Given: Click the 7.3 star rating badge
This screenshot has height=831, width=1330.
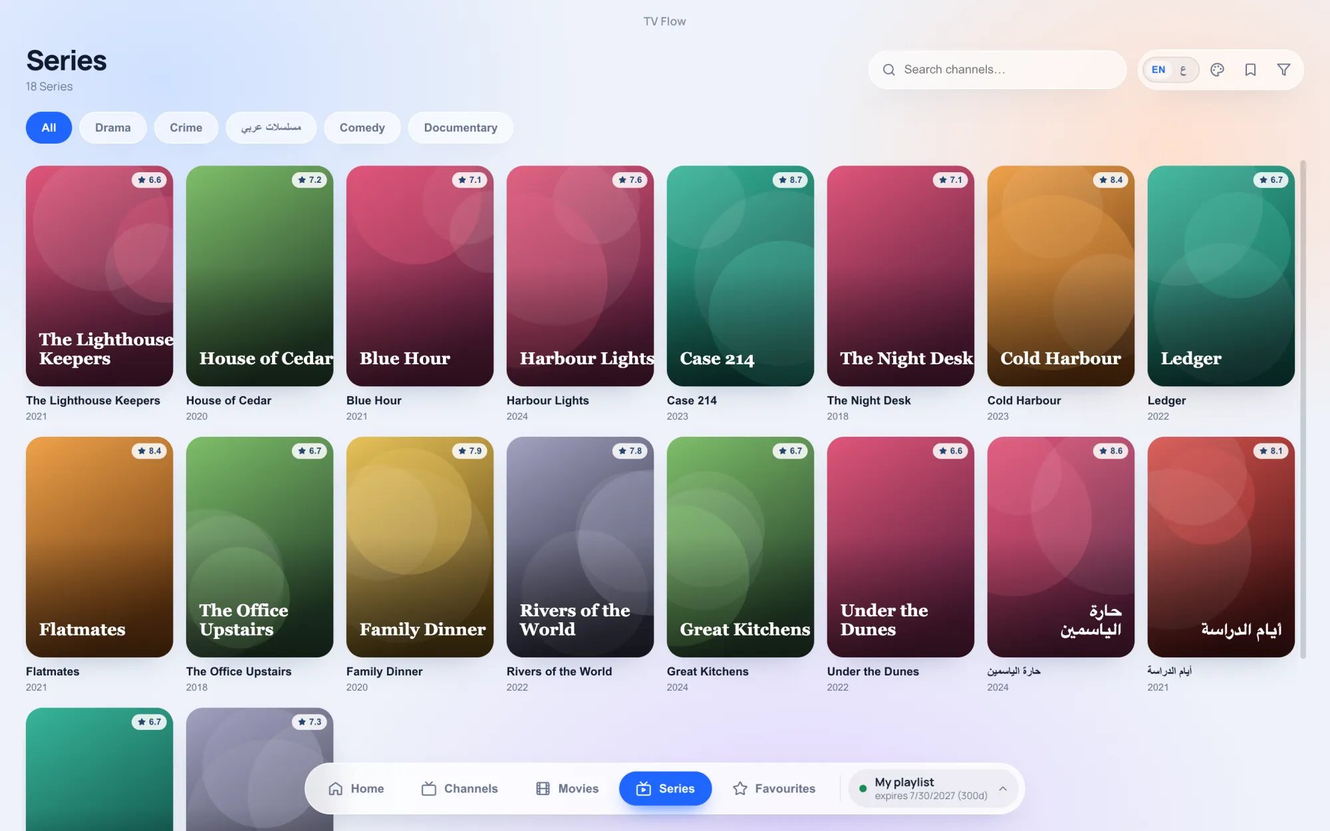Looking at the screenshot, I should coord(309,722).
